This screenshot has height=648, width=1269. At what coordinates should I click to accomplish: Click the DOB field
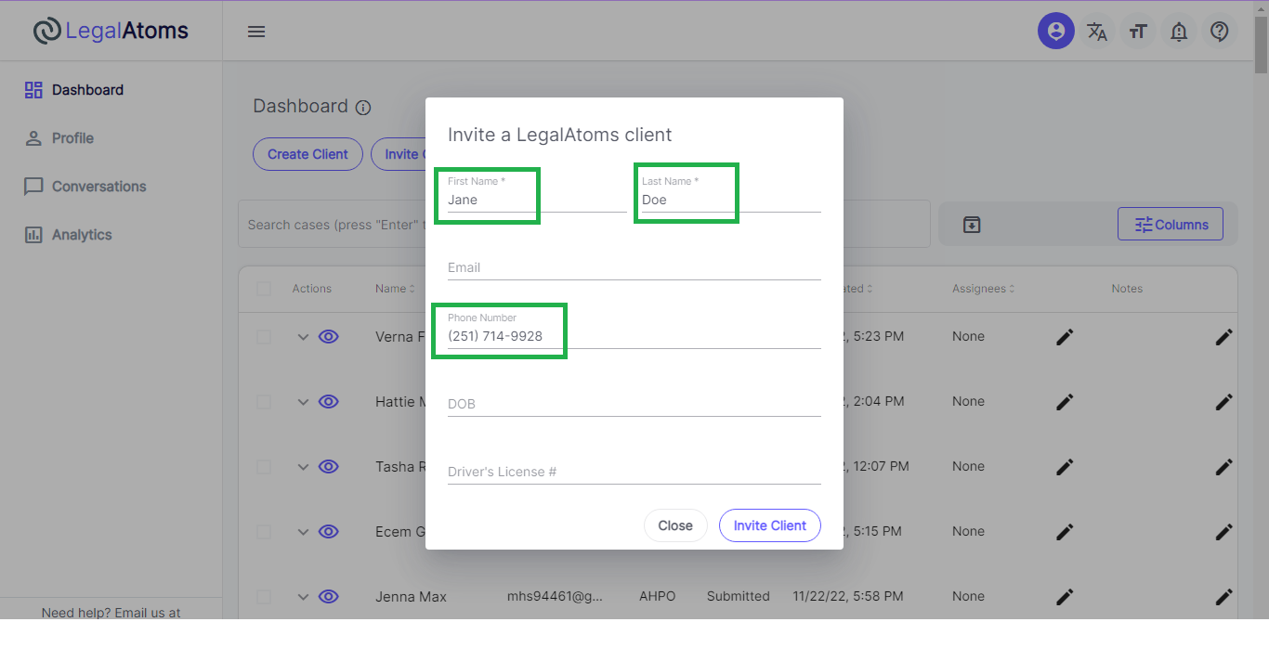pyautogui.click(x=634, y=404)
